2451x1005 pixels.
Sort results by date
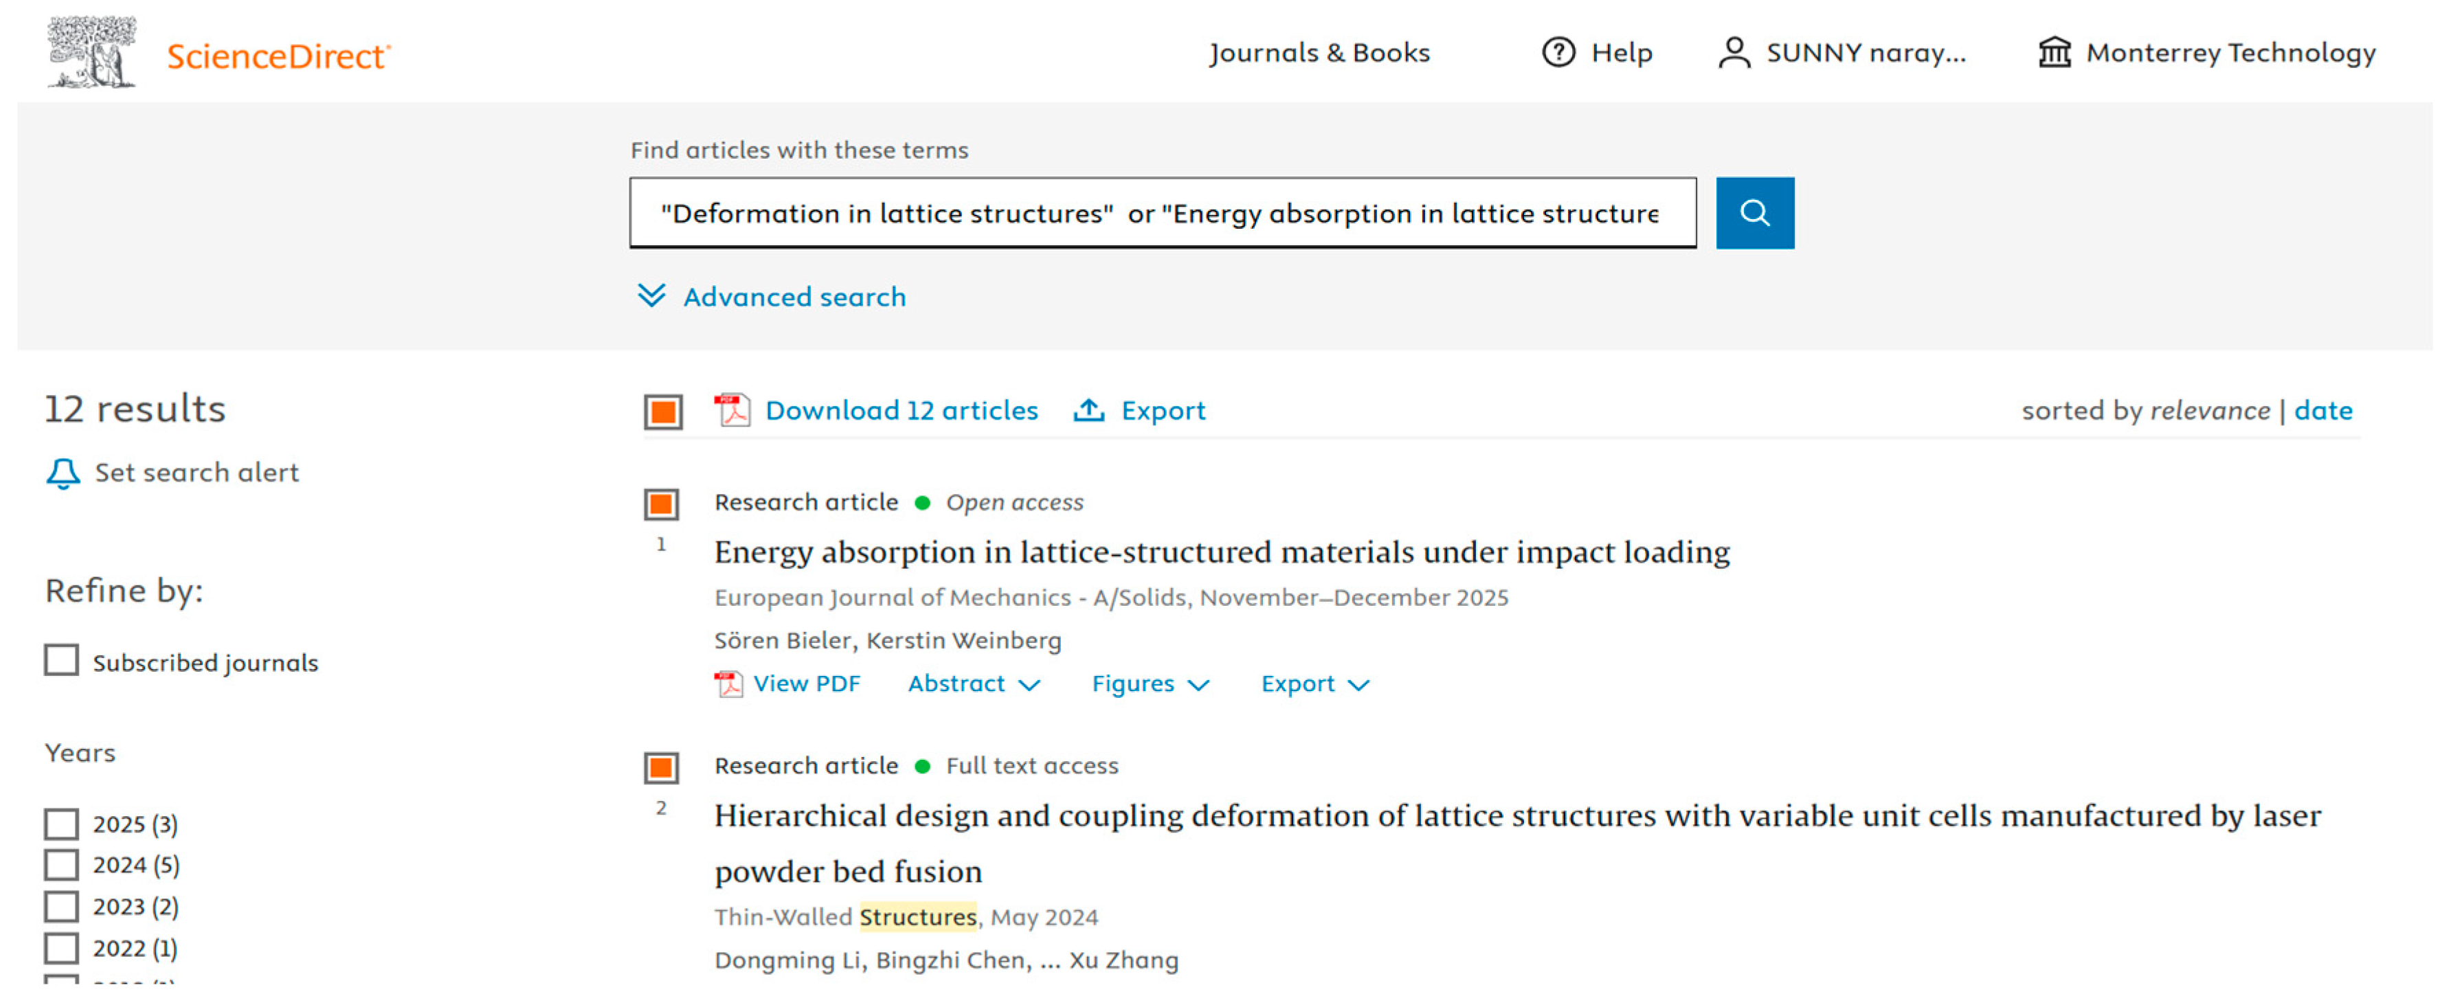(2322, 411)
